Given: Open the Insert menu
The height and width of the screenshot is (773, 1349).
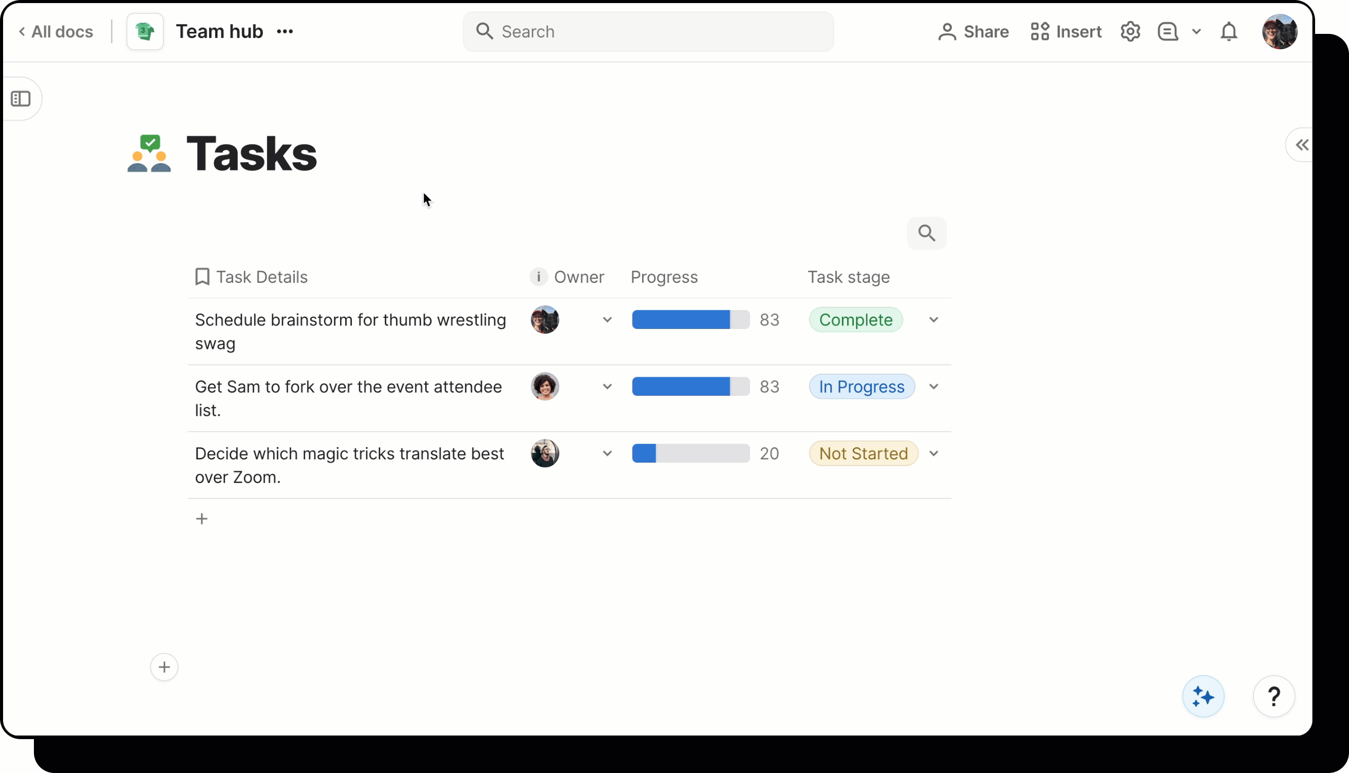Looking at the screenshot, I should click(x=1066, y=32).
